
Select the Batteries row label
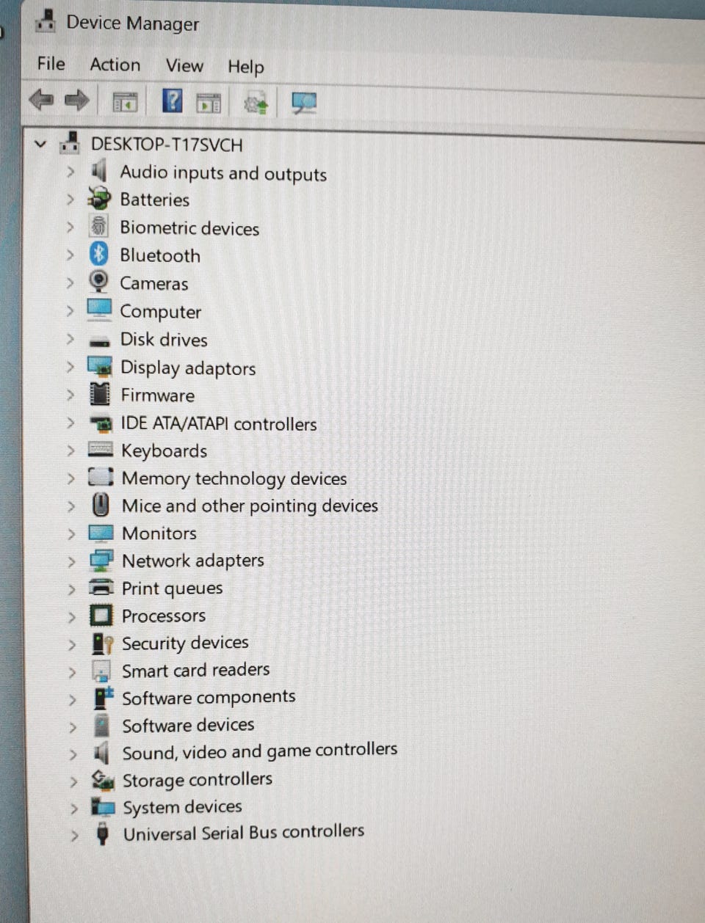[154, 200]
